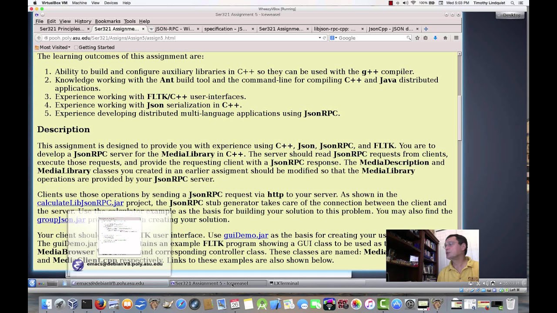Choose search engine from Google dropdown
This screenshot has height=313, width=557.
[x=333, y=38]
